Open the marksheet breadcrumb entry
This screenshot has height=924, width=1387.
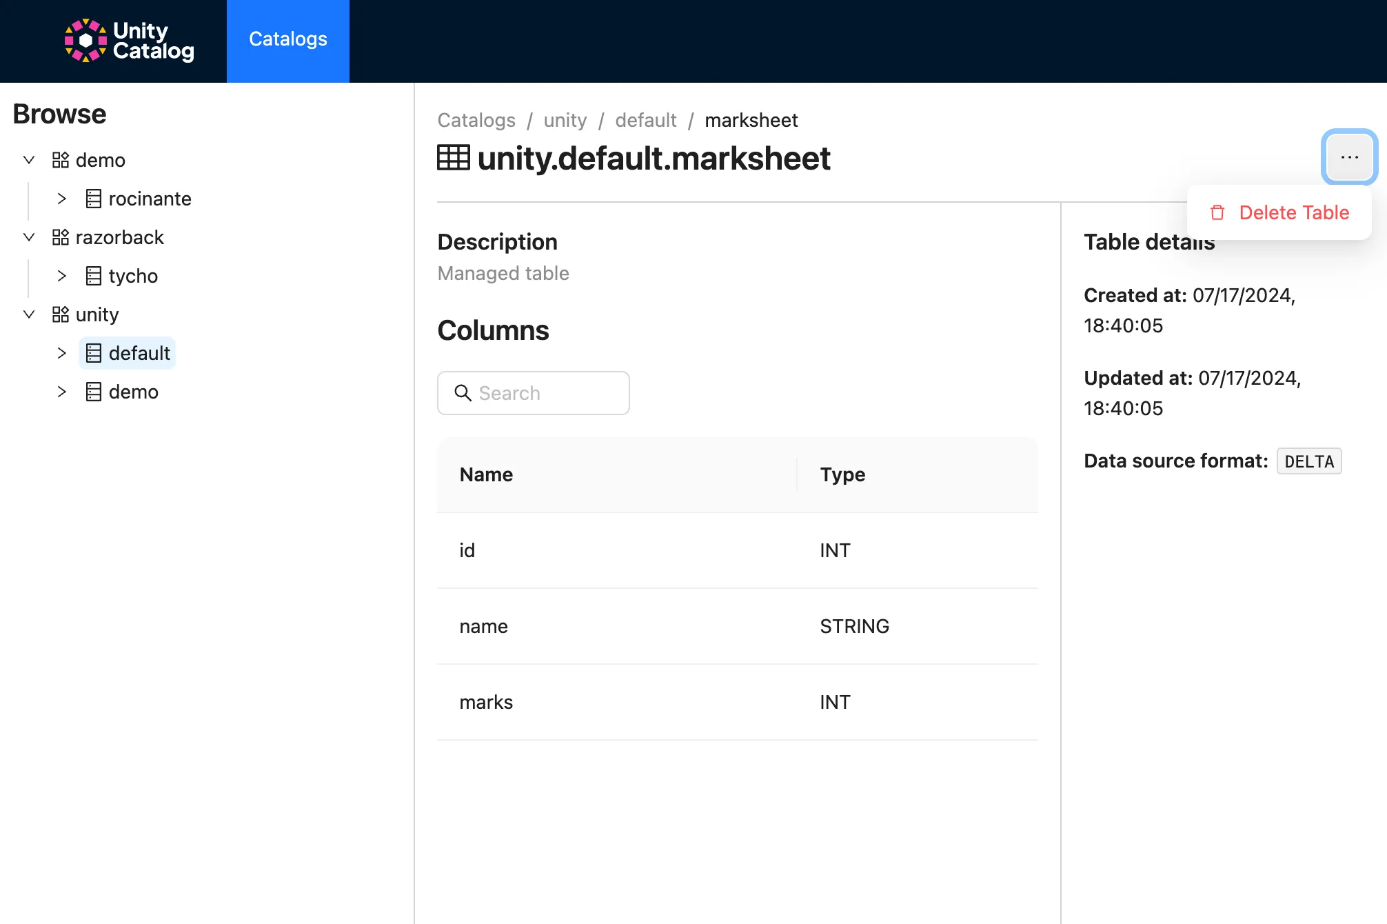(751, 120)
